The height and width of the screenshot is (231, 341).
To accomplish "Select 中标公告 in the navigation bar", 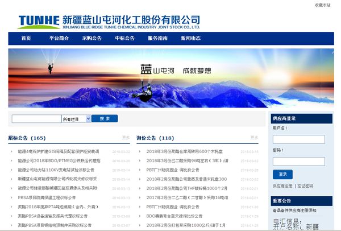I will coord(124,39).
